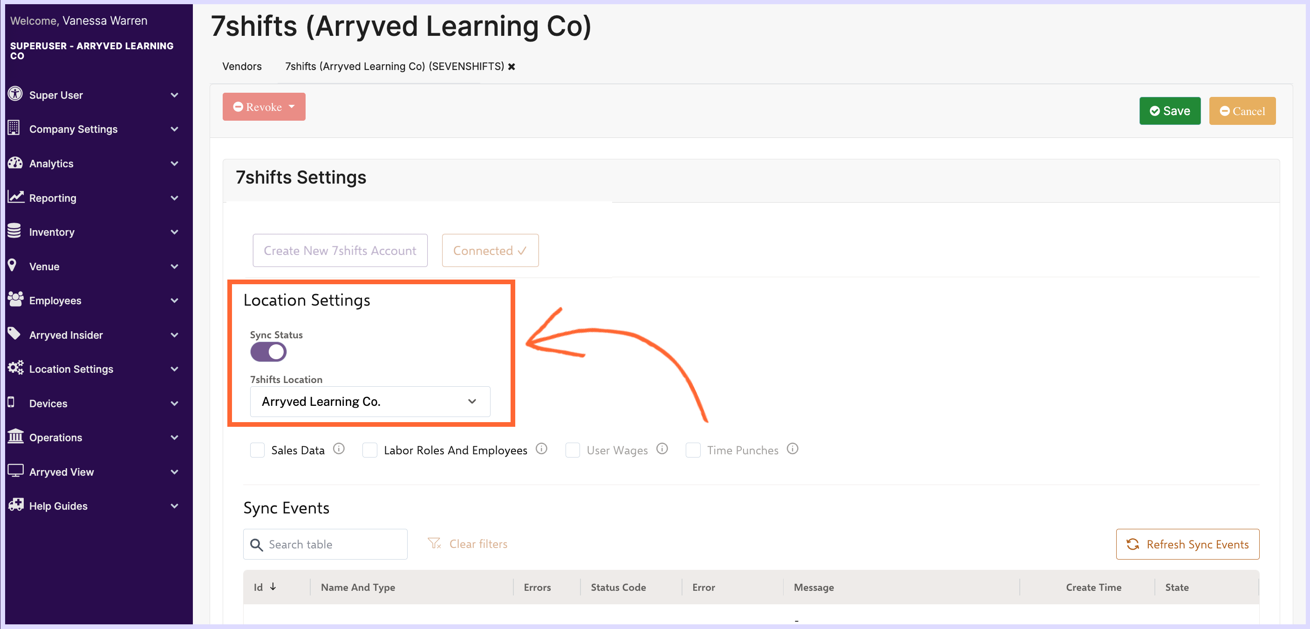The height and width of the screenshot is (629, 1310).
Task: Click the green Save button
Action: (1170, 111)
